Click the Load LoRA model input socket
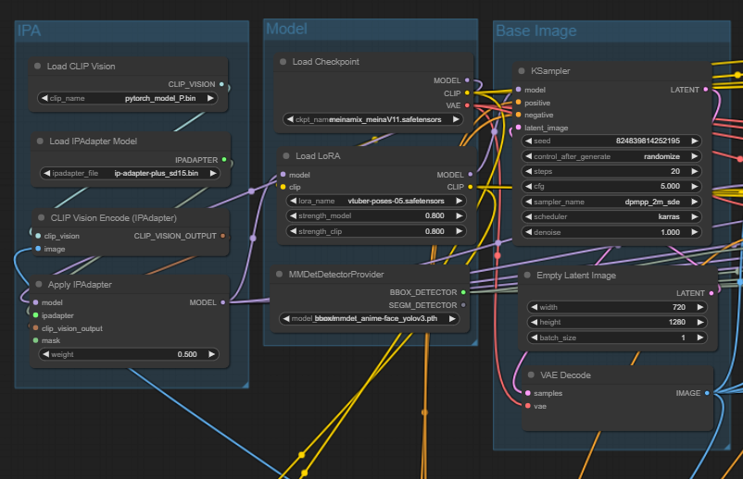Viewport: 743px width, 479px height. click(x=283, y=175)
